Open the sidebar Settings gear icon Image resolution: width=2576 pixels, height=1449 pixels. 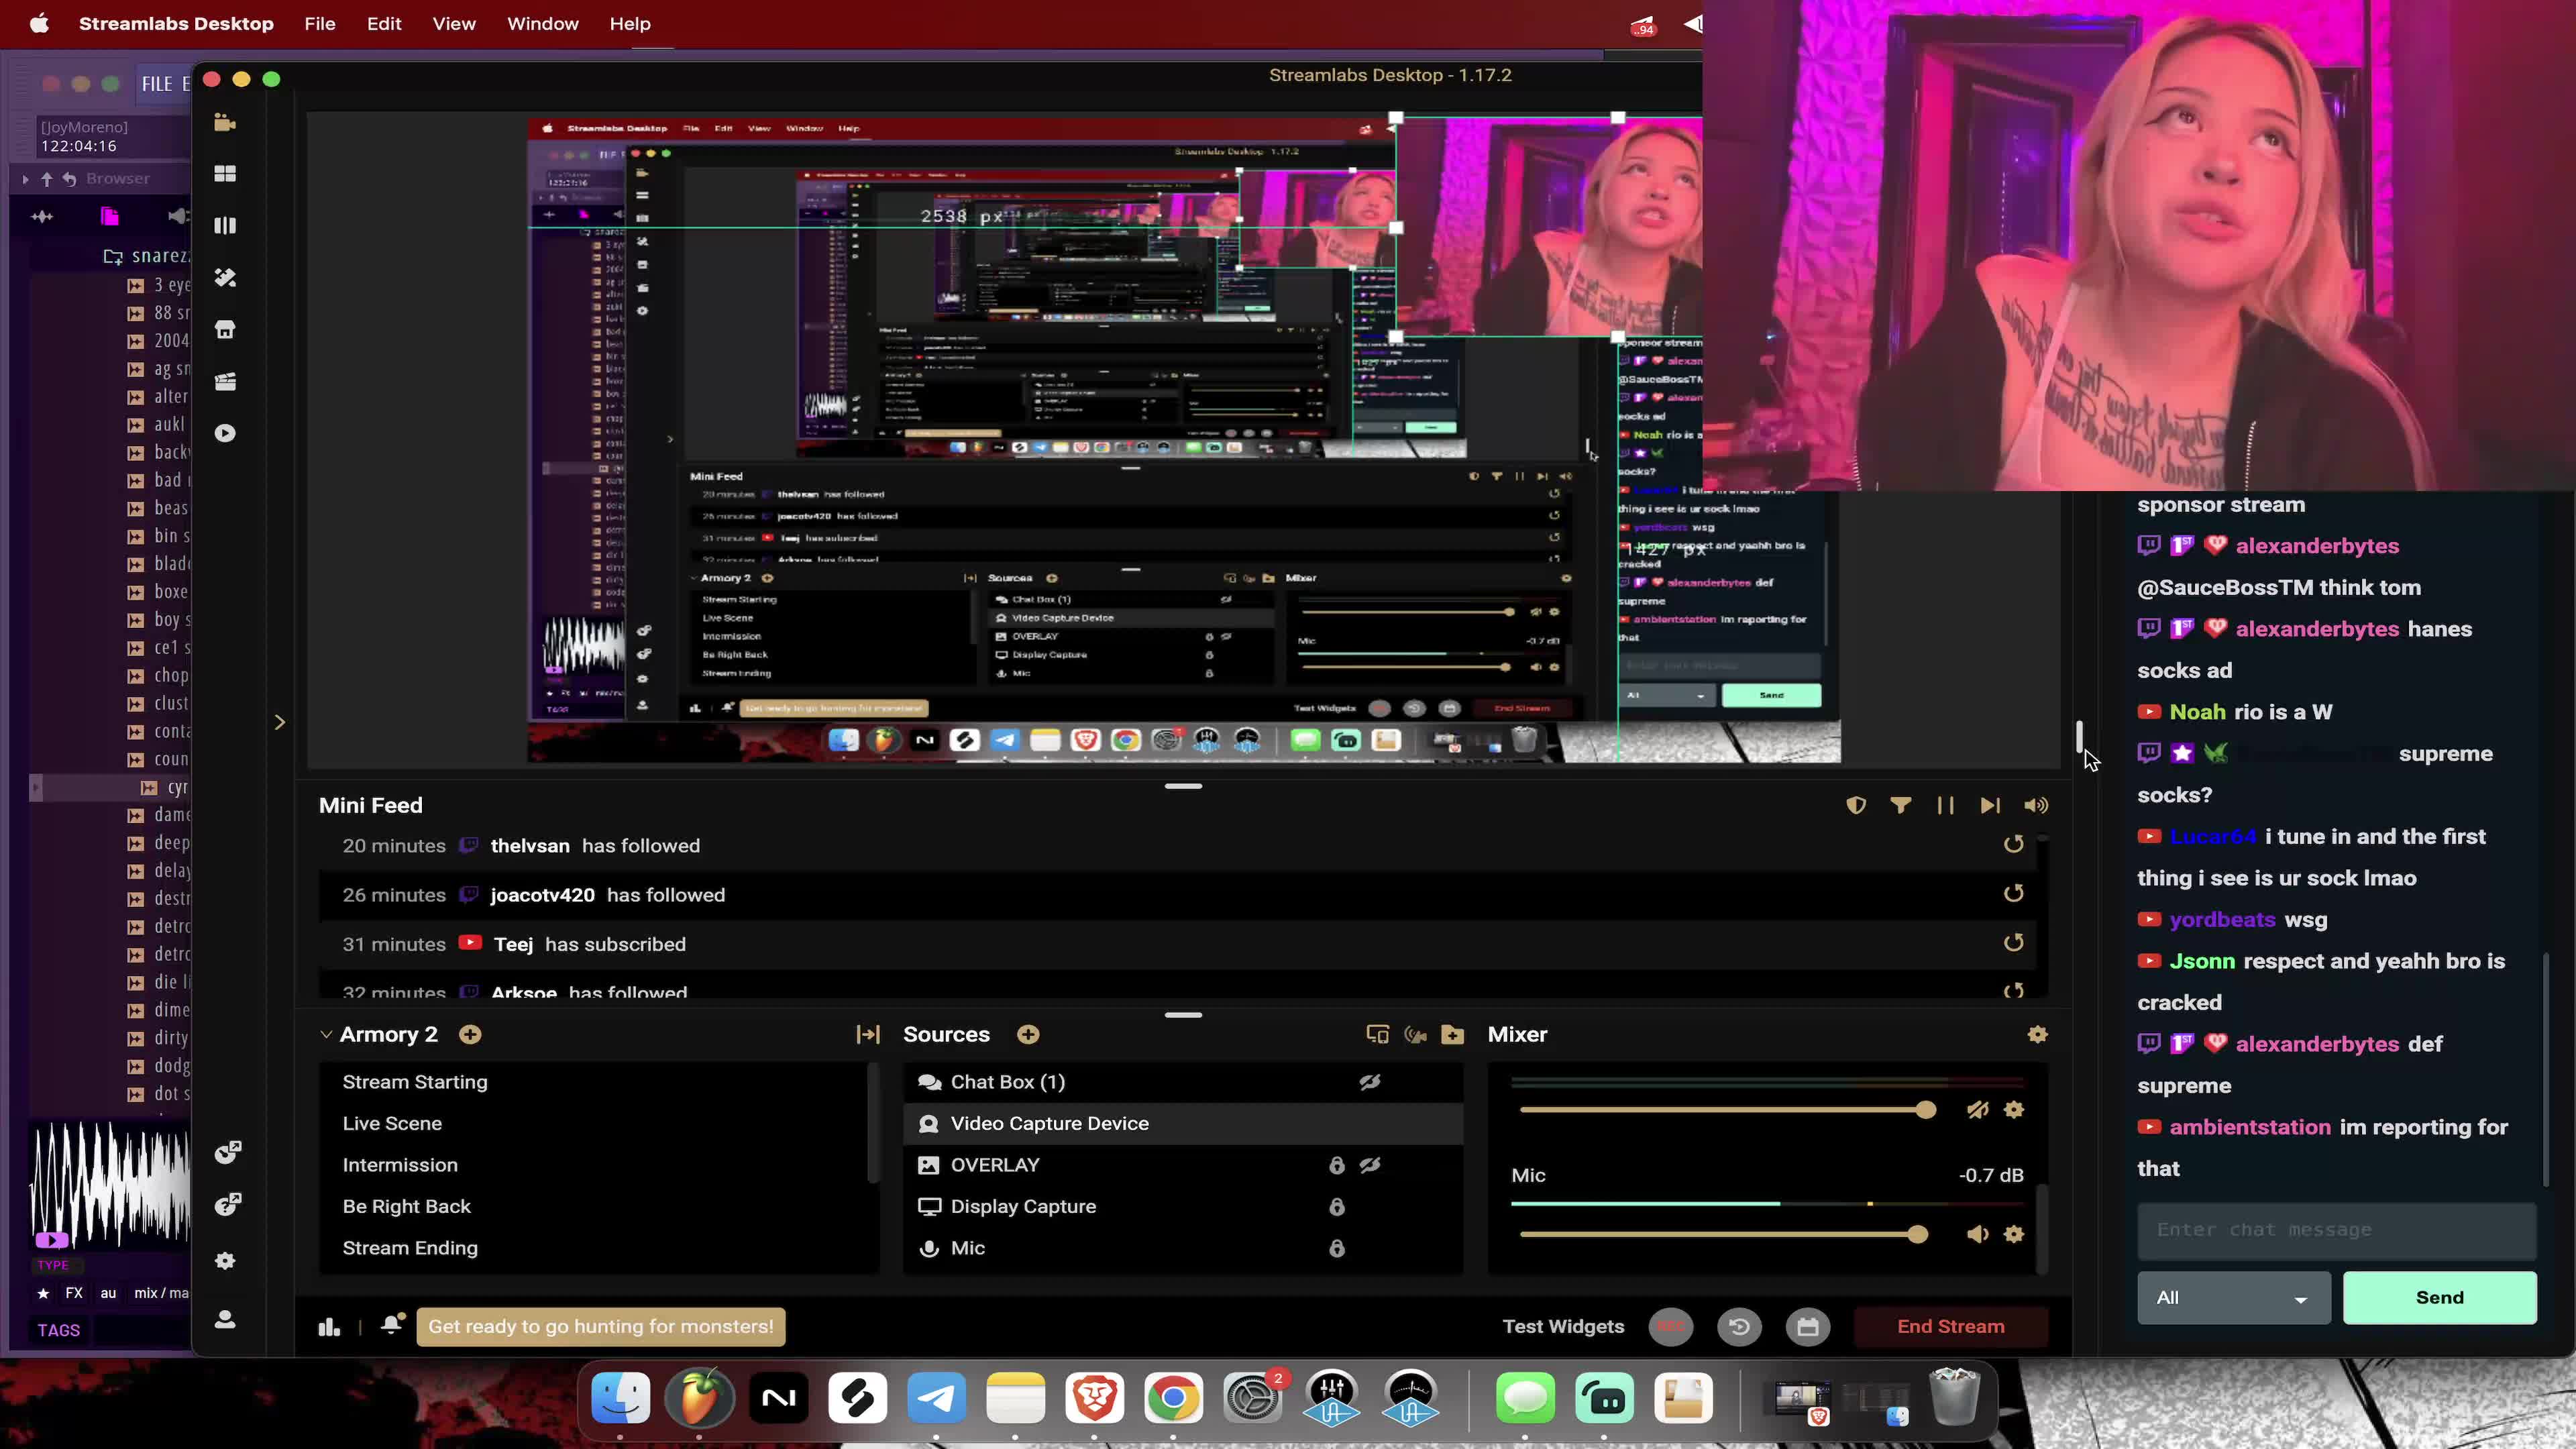click(225, 1261)
